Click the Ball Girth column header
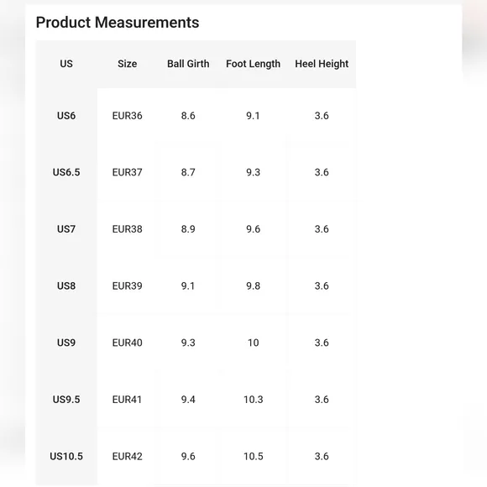 tap(188, 64)
